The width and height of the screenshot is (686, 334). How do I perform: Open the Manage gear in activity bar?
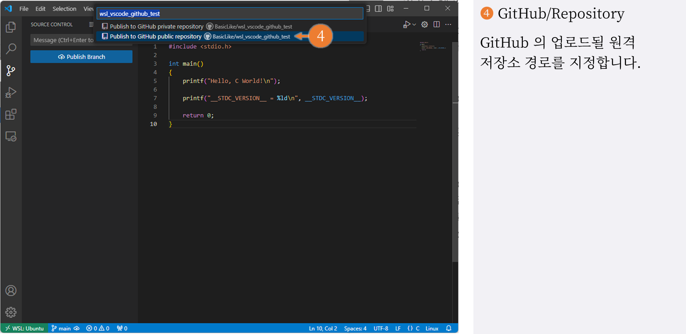(11, 312)
